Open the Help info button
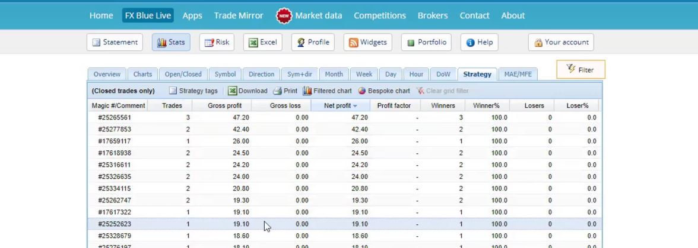 pyautogui.click(x=480, y=43)
